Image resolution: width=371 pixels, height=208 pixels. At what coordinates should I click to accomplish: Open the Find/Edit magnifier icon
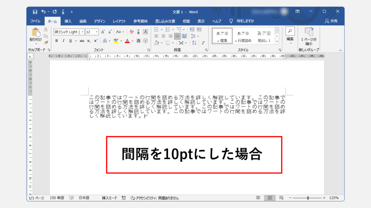pos(290,31)
